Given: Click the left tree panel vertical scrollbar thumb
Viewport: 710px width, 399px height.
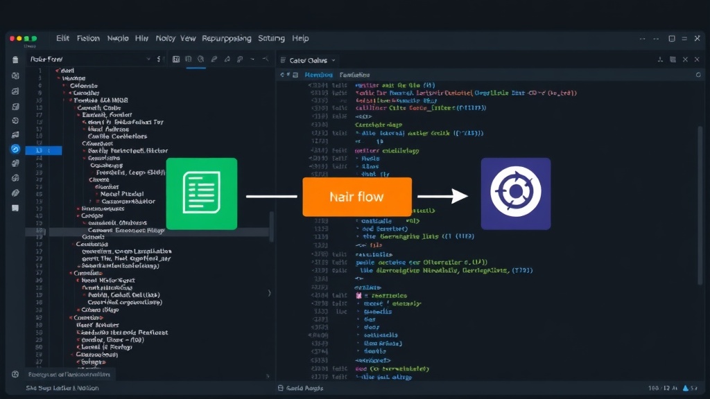Looking at the screenshot, I should pyautogui.click(x=271, y=227).
